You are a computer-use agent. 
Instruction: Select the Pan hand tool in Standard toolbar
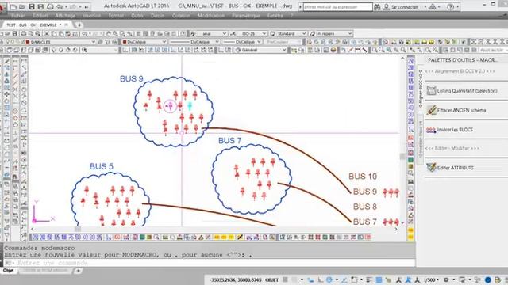tap(108, 33)
